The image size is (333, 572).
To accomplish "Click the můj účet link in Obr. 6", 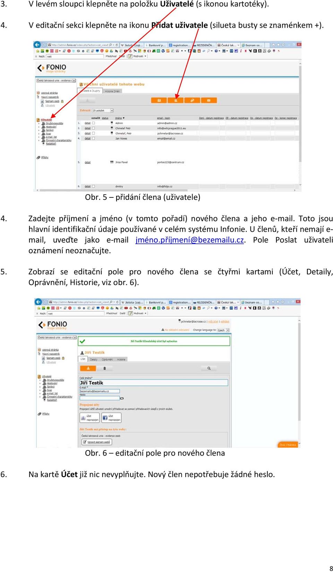I will (x=213, y=322).
